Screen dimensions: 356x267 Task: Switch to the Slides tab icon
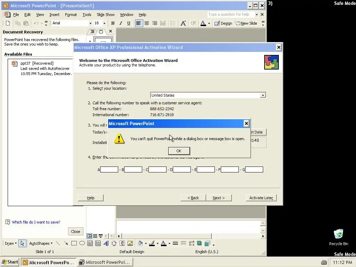point(101,32)
